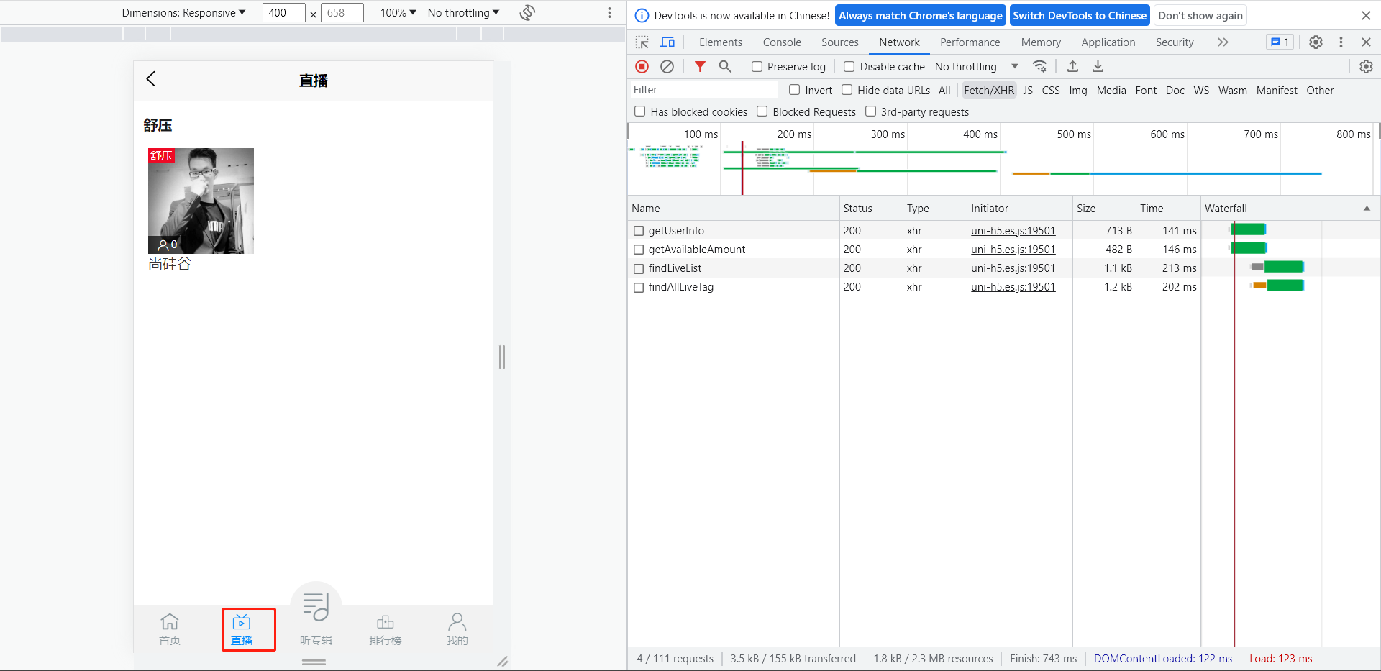
Task: Click Always match Chrome's language
Action: [921, 15]
